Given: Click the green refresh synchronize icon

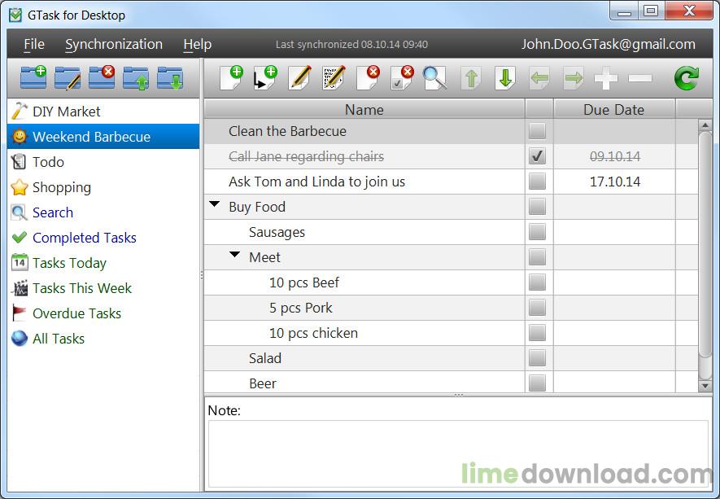Looking at the screenshot, I should click(x=687, y=78).
